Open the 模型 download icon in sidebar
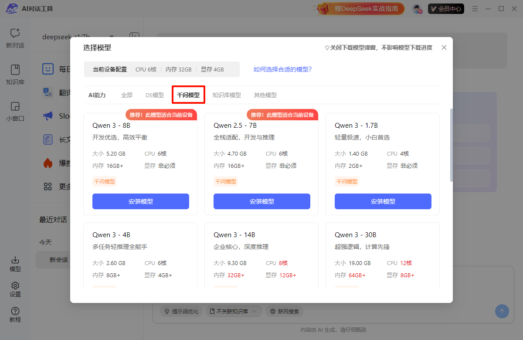523x340 pixels. 15,260
